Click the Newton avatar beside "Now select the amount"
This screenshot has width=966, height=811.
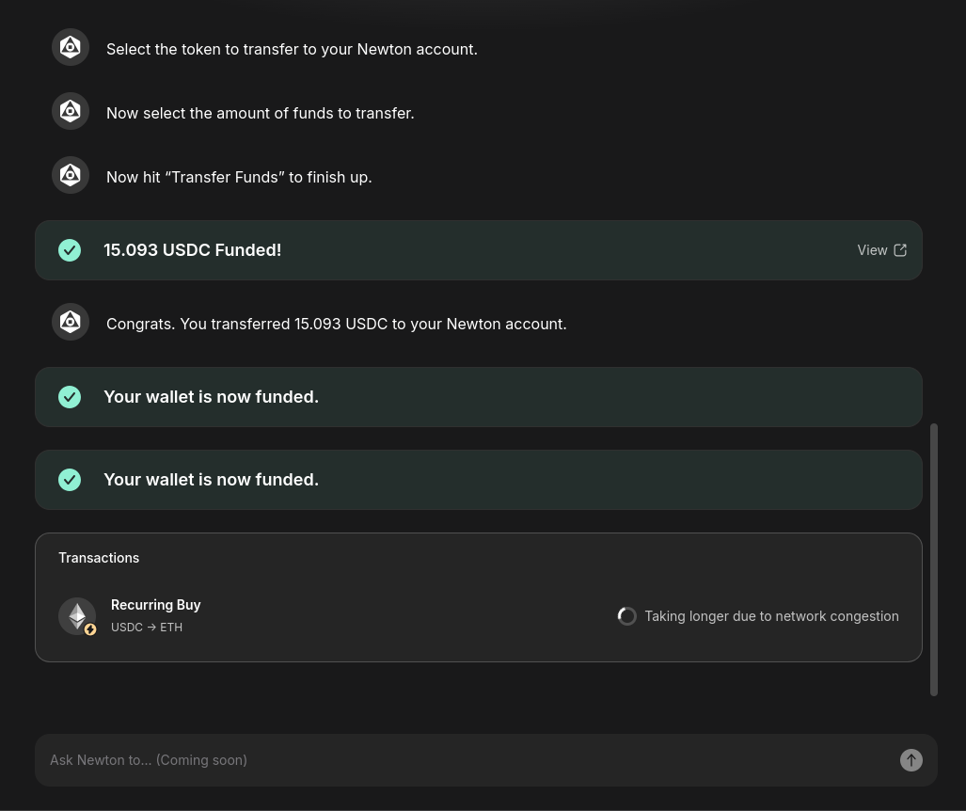pyautogui.click(x=71, y=112)
